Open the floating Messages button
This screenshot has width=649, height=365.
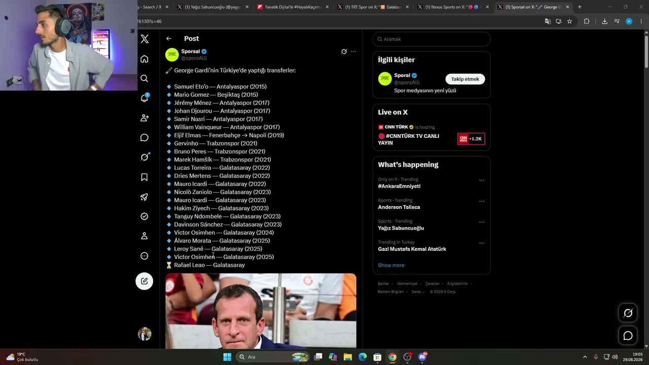628,336
